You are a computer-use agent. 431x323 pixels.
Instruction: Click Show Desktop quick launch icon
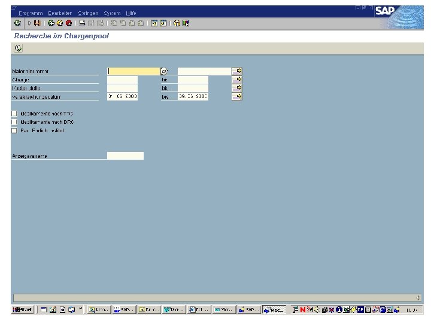coord(53,310)
